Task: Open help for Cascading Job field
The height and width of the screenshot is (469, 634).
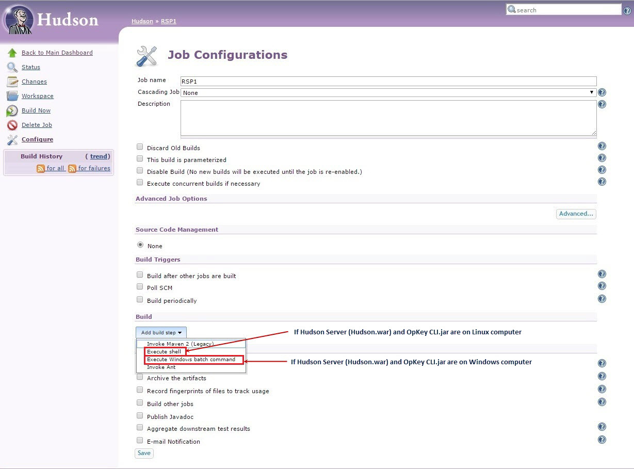Action: point(602,93)
